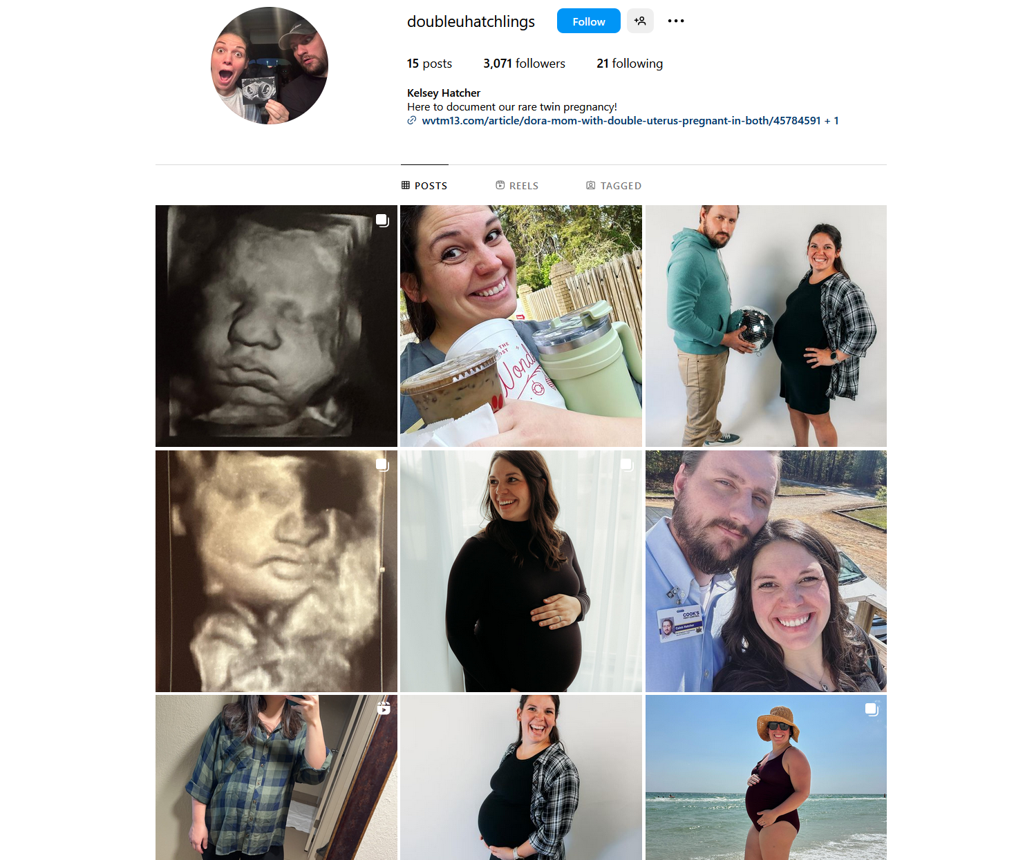Open the three-dot options menu
Viewport: 1025px width, 860px height.
click(x=676, y=21)
